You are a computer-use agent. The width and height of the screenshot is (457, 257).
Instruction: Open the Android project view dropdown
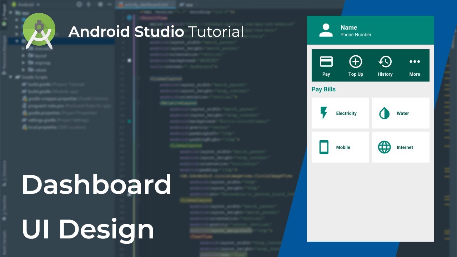point(26,5)
